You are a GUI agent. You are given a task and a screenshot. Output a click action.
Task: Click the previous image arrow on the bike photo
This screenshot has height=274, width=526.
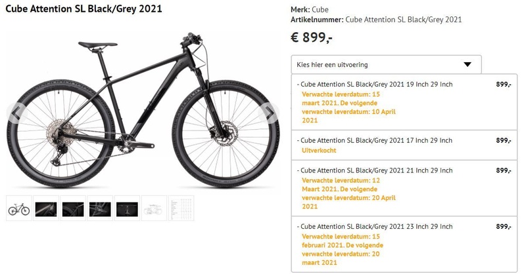click(x=14, y=113)
